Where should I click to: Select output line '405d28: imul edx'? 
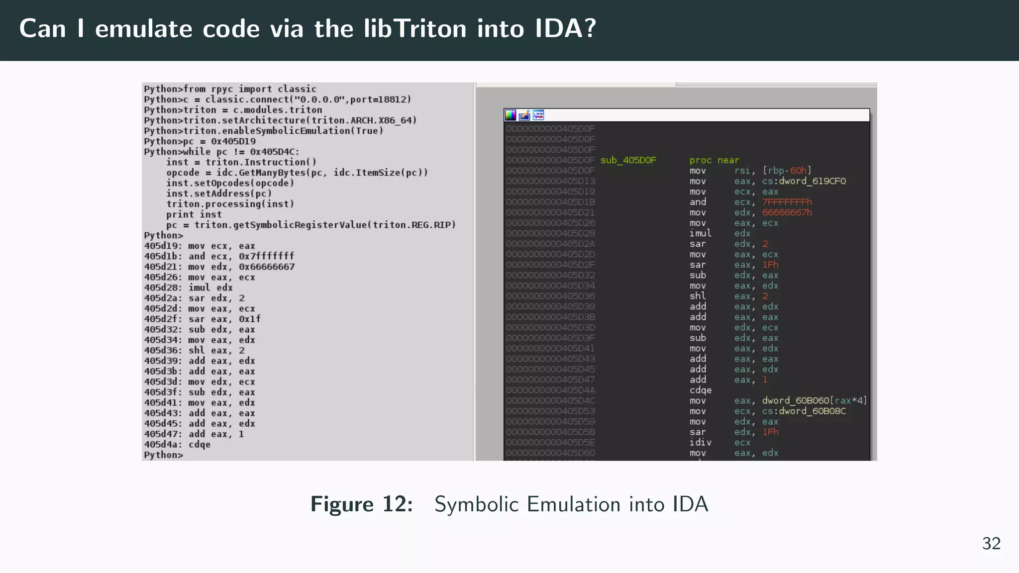point(189,287)
